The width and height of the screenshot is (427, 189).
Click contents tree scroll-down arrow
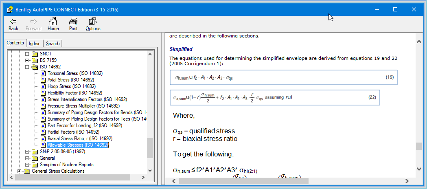point(150,171)
